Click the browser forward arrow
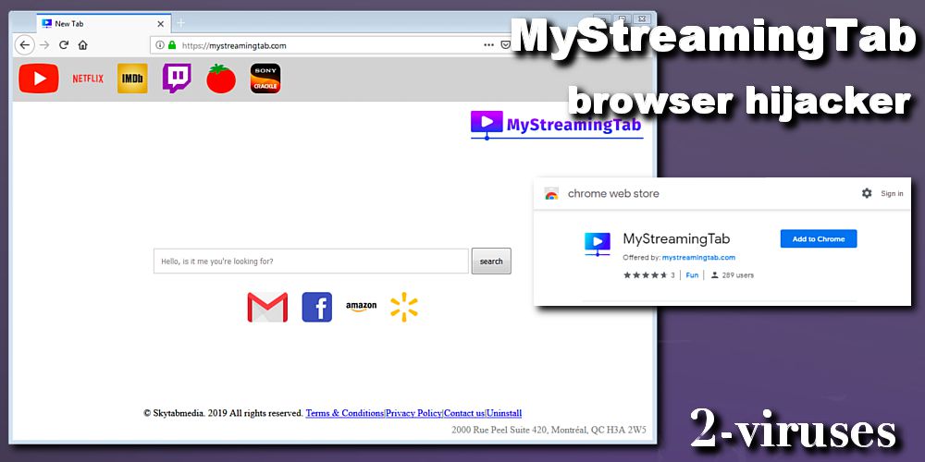This screenshot has height=462, width=925. click(44, 44)
